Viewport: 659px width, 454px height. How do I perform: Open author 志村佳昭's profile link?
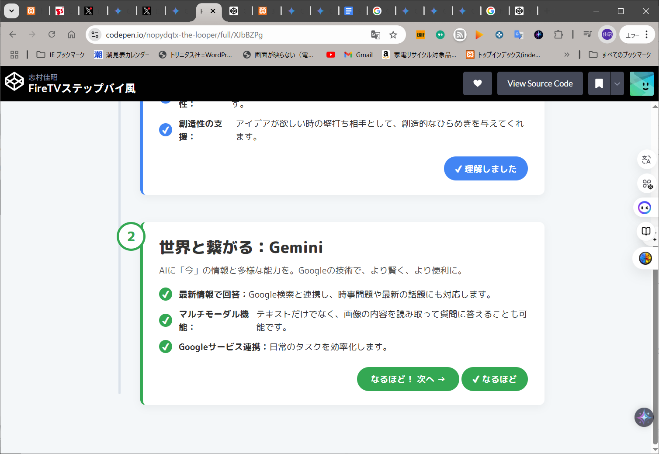point(43,77)
